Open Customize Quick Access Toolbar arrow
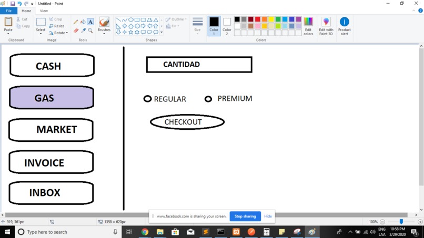 pos(32,4)
